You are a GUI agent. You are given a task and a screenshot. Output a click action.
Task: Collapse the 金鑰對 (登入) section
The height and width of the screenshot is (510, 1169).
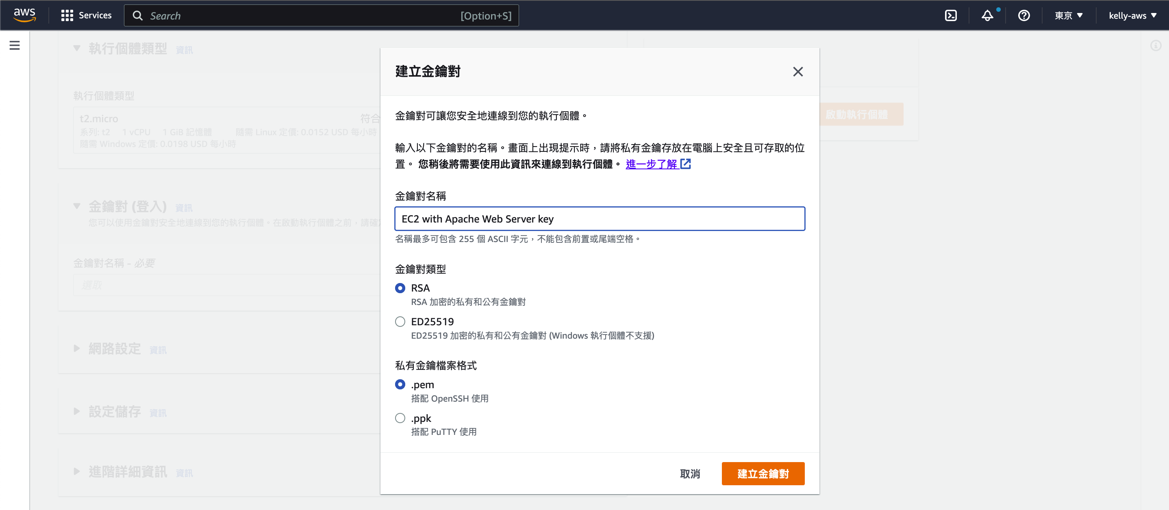coord(77,206)
